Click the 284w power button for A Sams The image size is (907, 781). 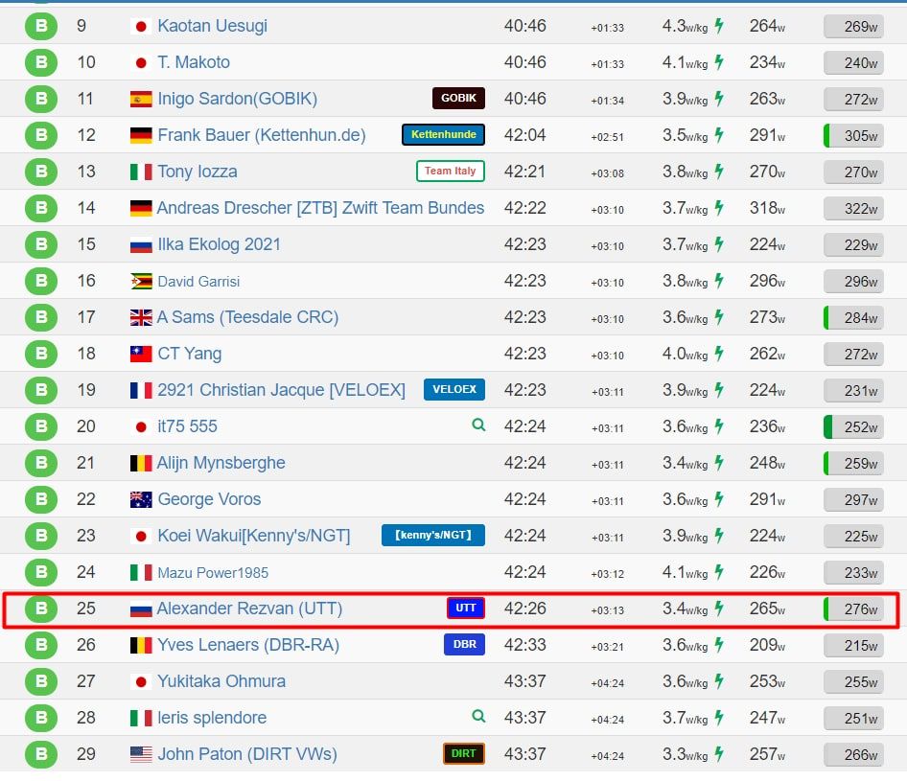853,318
